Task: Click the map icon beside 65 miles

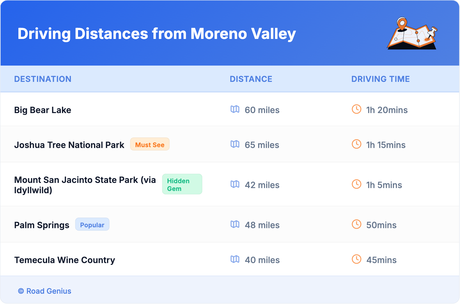Action: 235,144
